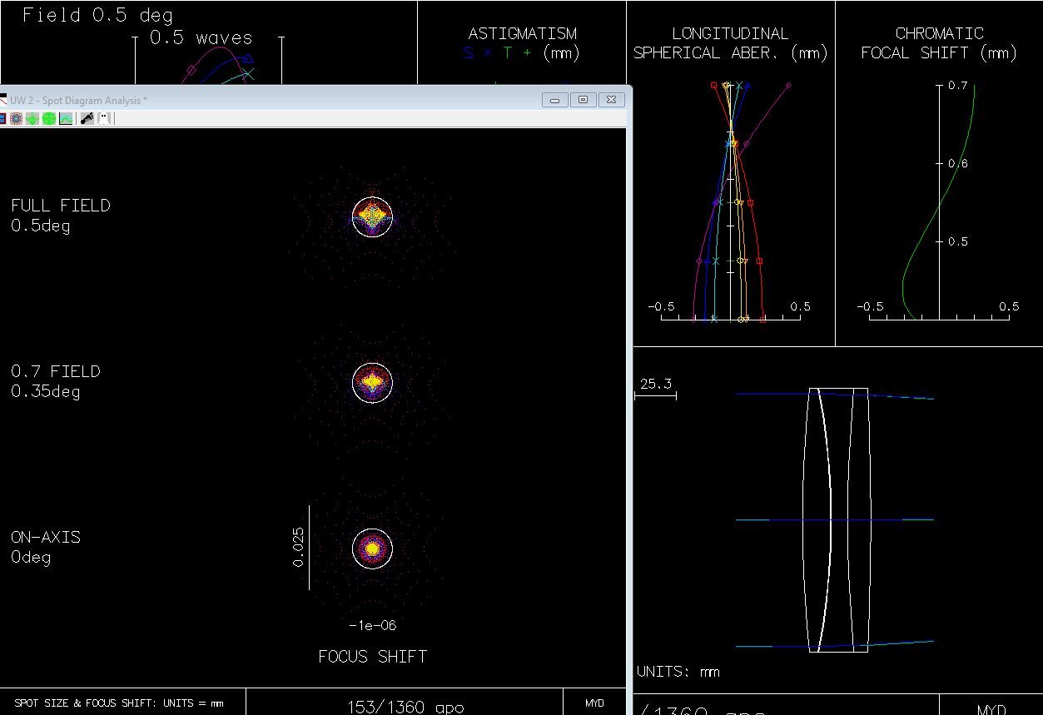Click SPOT SIZE & FOCUS SHIFT units text
The height and width of the screenshot is (715, 1043).
tap(119, 703)
